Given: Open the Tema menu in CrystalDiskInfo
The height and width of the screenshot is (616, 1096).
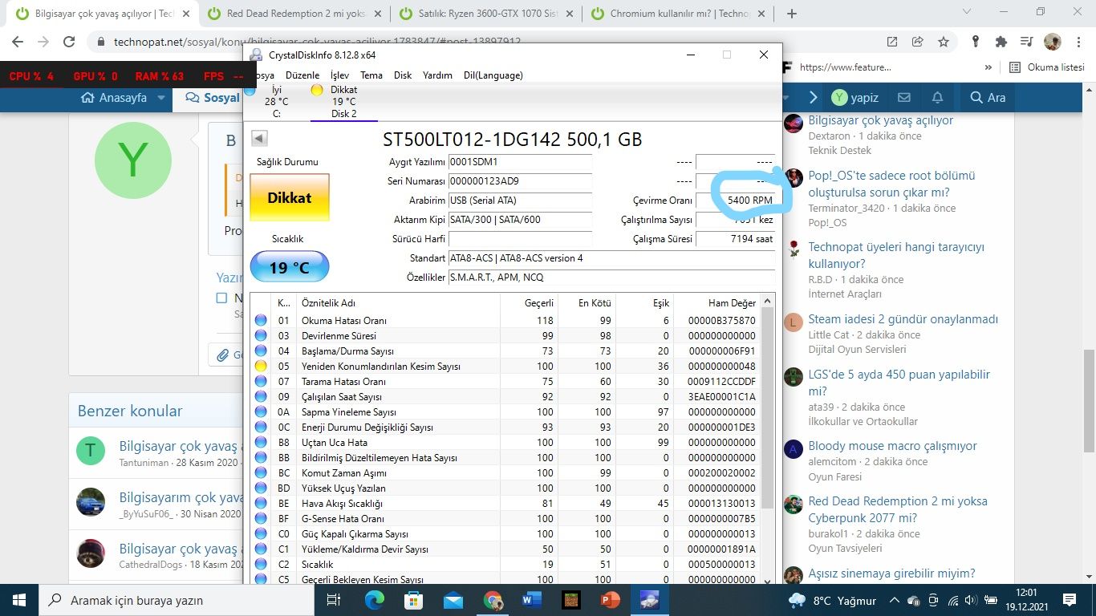Looking at the screenshot, I should click(x=371, y=75).
